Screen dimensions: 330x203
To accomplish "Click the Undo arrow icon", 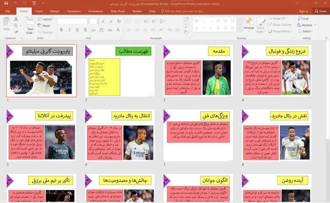I will point(16,3).
